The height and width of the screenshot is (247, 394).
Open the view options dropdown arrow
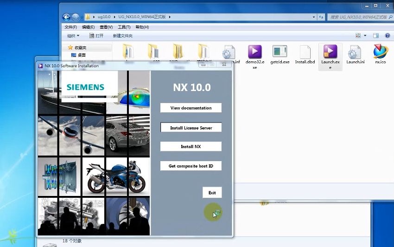tap(365, 35)
